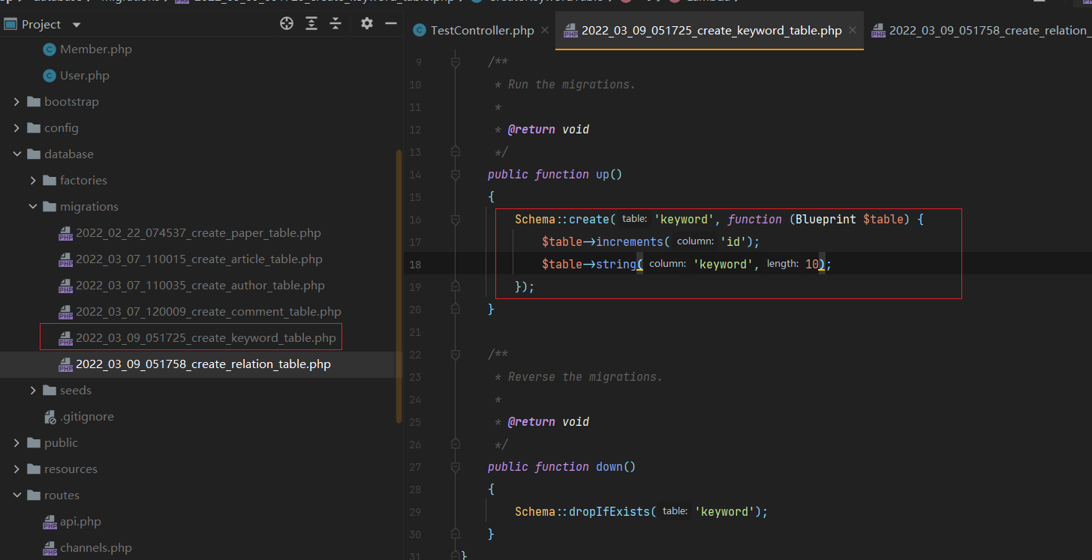The image size is (1092, 560).
Task: Select create_author_table.php migration file
Action: point(200,286)
